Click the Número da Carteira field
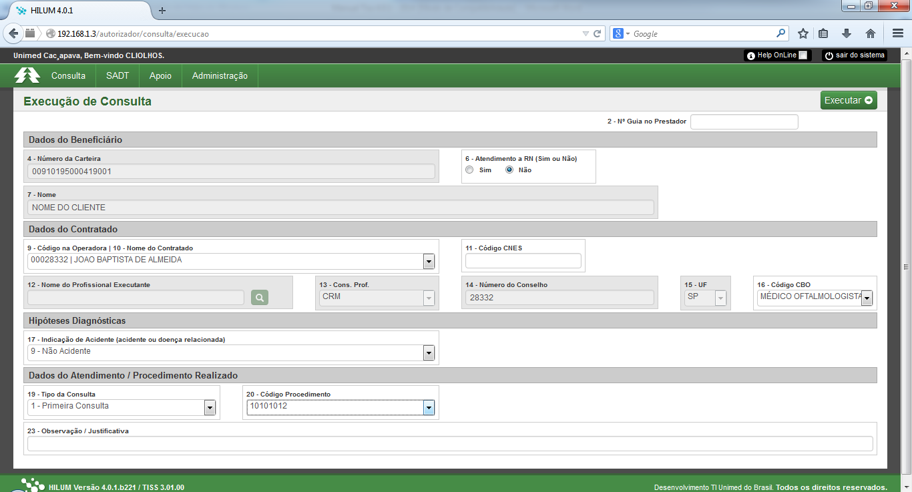The height and width of the screenshot is (492, 912). [231, 172]
